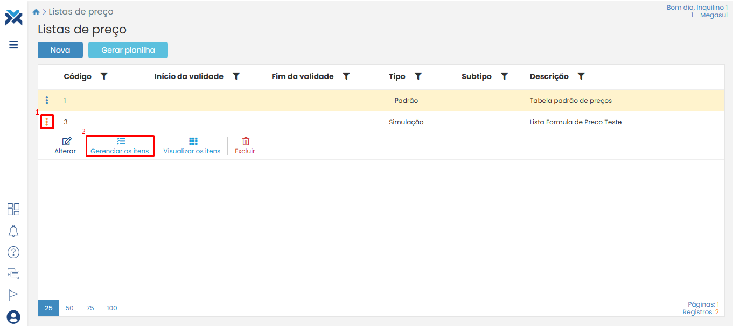Select Gerenciar os itens action
The height and width of the screenshot is (326, 733).
pyautogui.click(x=120, y=146)
